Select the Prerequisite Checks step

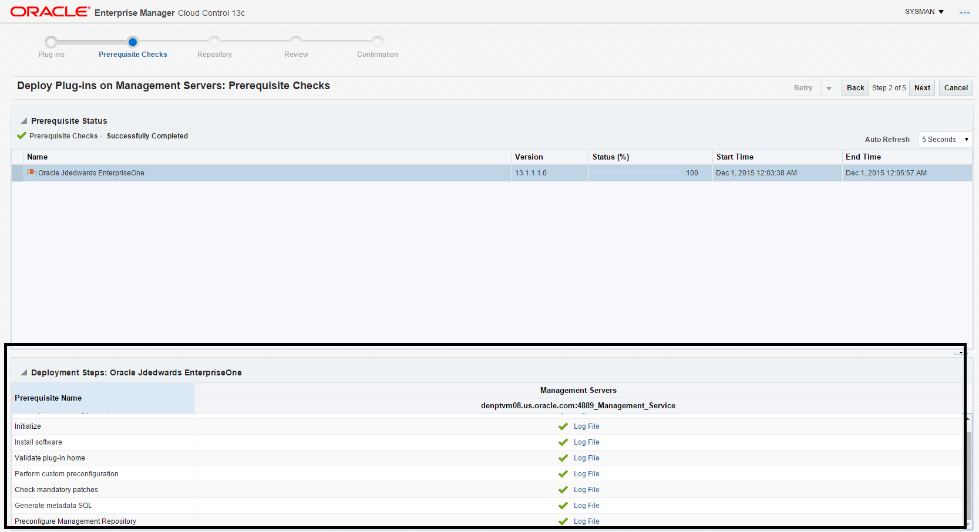pyautogui.click(x=133, y=42)
